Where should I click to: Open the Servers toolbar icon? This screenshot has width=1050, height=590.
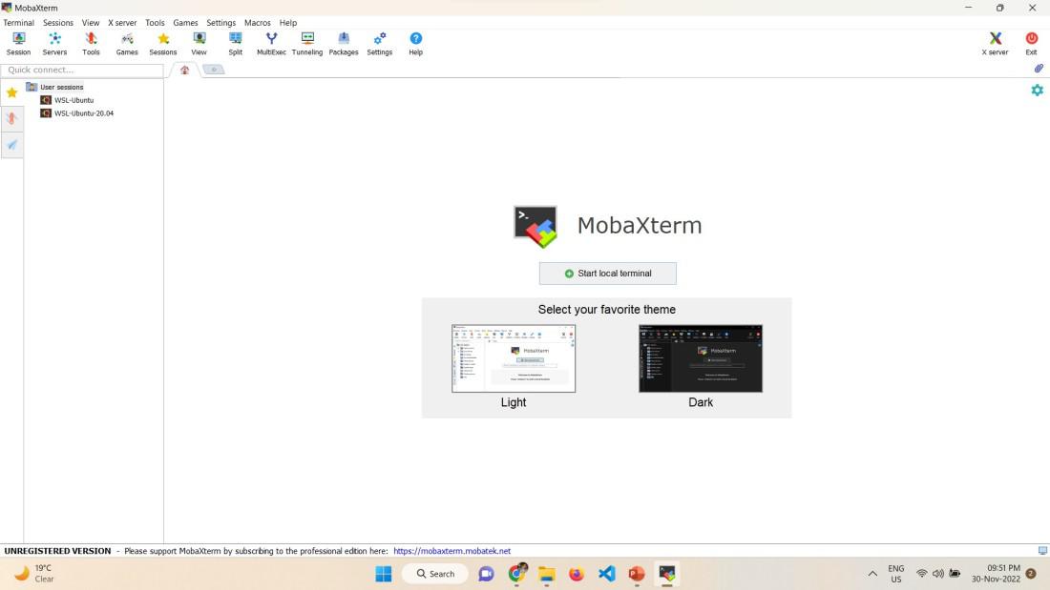coord(55,44)
